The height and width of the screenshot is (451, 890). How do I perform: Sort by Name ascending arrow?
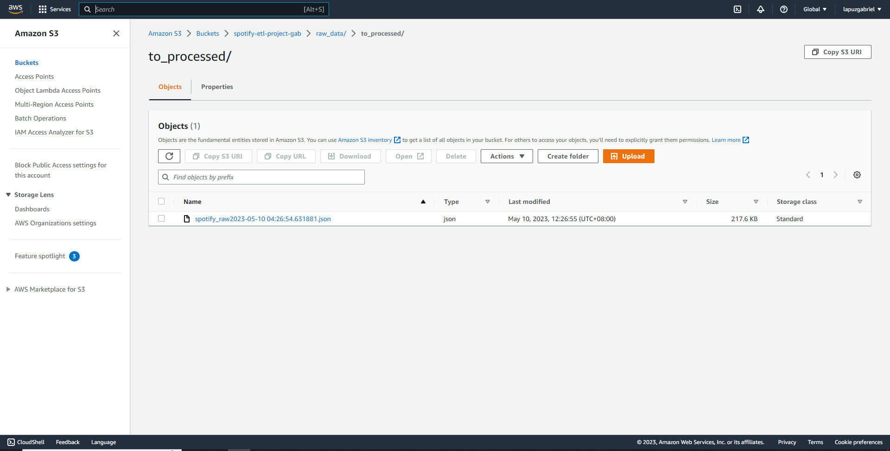(423, 202)
